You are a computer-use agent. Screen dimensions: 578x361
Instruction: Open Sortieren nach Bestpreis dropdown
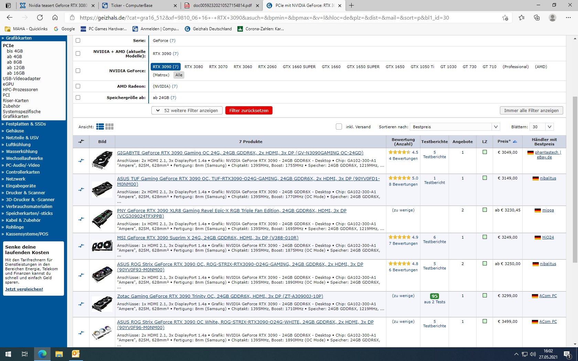click(x=454, y=127)
